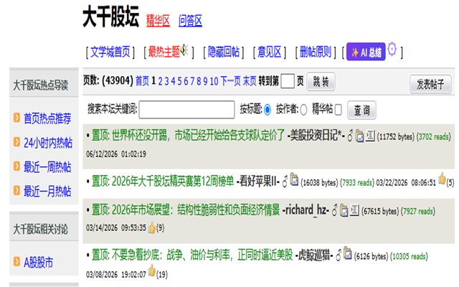Viewport: 459px width, 287px height.
Task: Click the speaker icon beside 最热主题
Action: point(184,50)
